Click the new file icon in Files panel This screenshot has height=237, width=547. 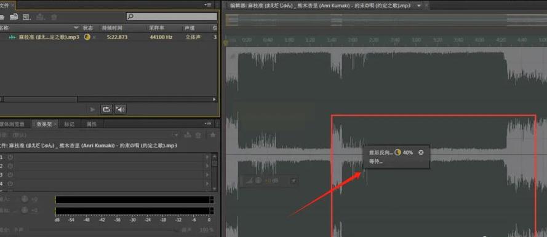tap(26, 17)
